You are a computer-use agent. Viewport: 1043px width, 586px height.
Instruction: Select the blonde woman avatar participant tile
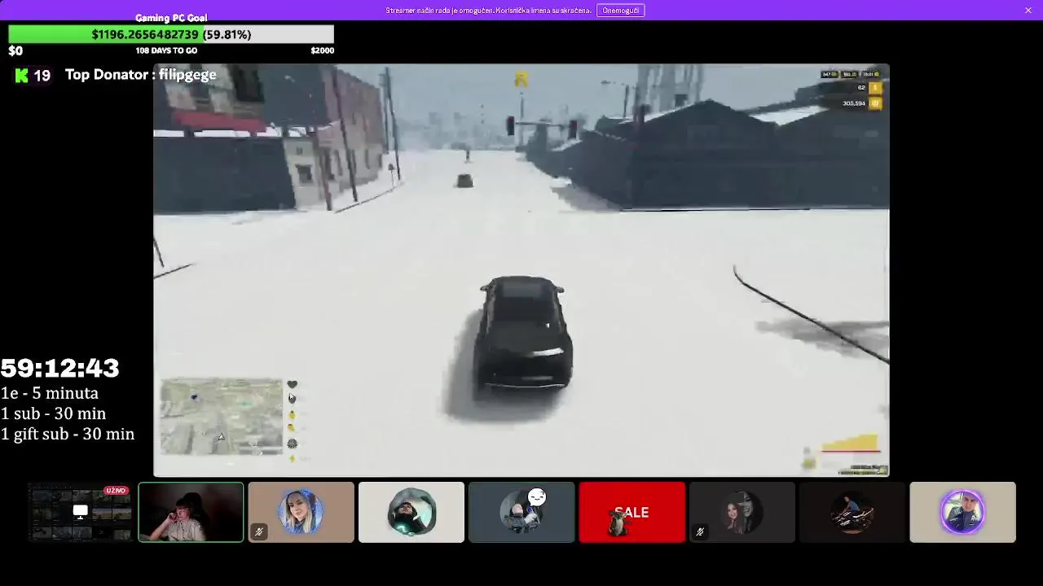click(301, 512)
